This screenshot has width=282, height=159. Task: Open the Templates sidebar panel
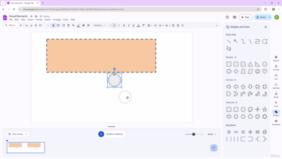point(276,122)
